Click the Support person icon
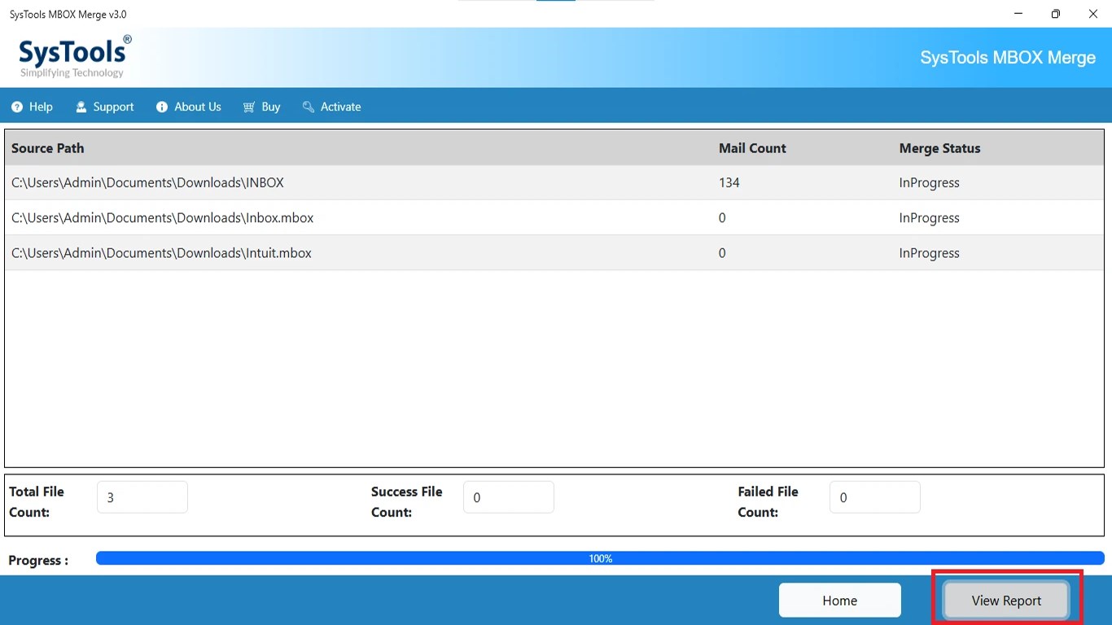Image resolution: width=1112 pixels, height=625 pixels. (81, 107)
